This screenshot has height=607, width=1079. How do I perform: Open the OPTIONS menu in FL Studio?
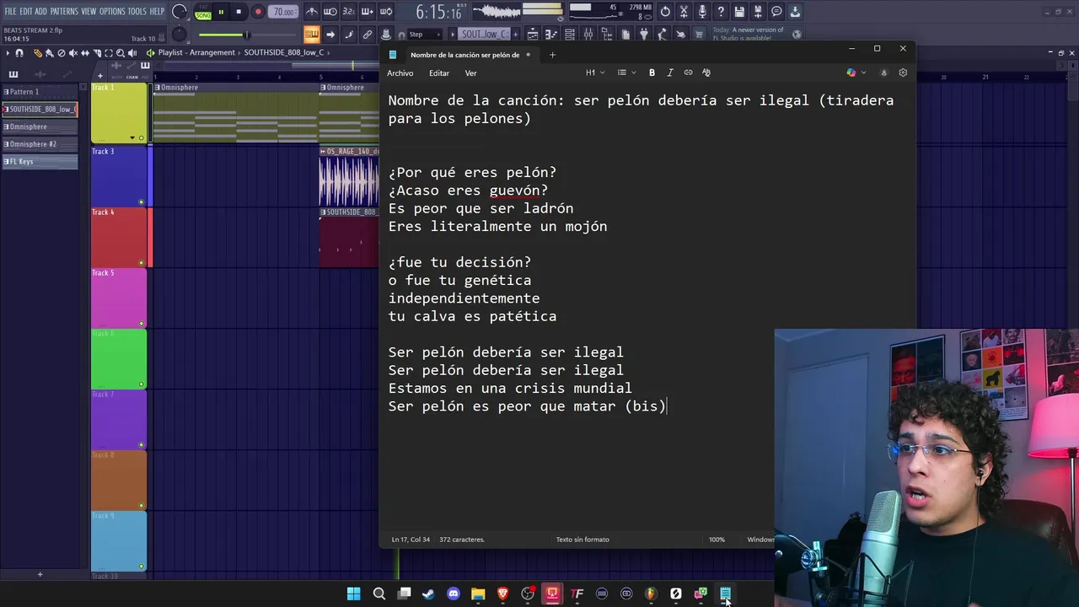(x=112, y=12)
